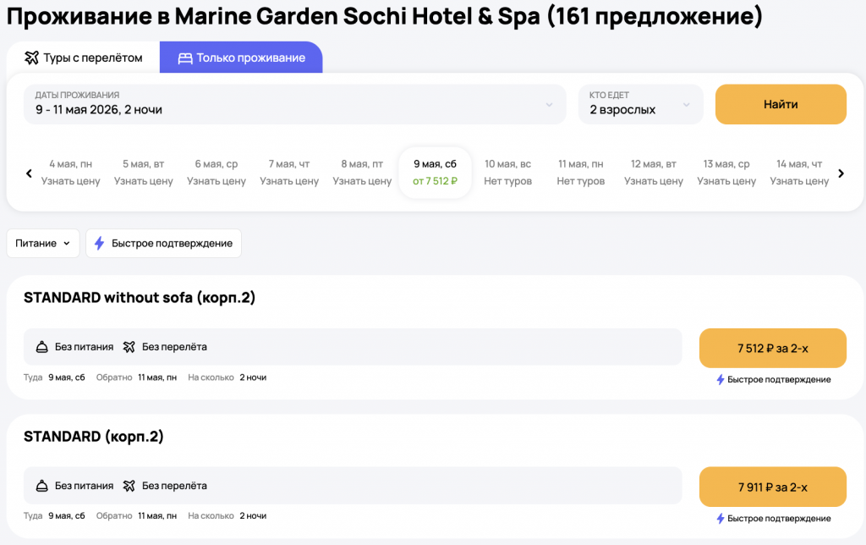Pick the 8 мая, пт date to check price

coord(362,172)
